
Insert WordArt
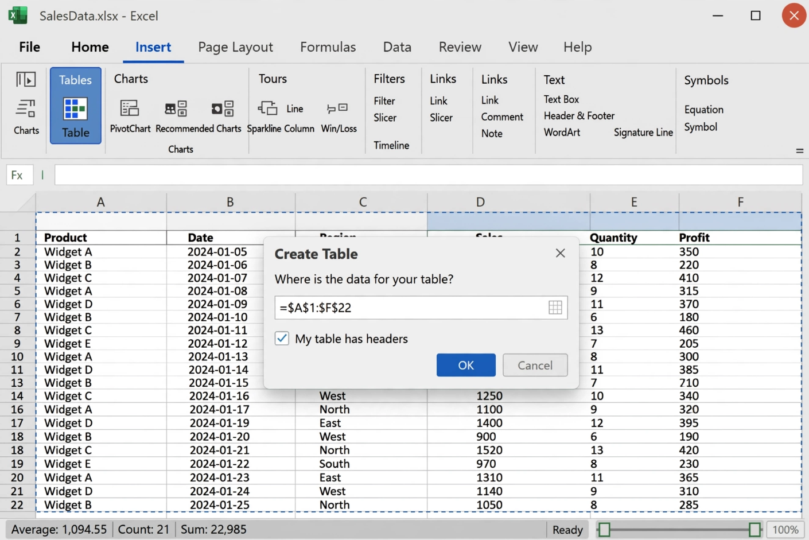click(x=562, y=132)
